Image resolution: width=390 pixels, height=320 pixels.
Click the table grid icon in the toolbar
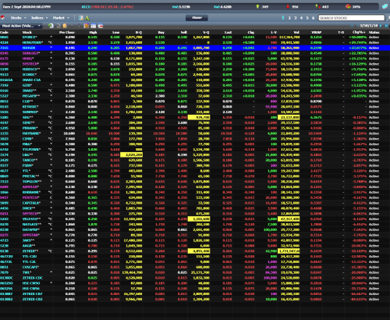coord(94,26)
